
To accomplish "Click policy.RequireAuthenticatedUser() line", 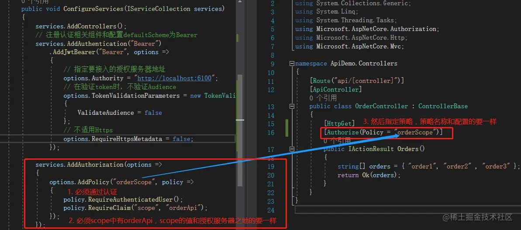I will 123,199.
